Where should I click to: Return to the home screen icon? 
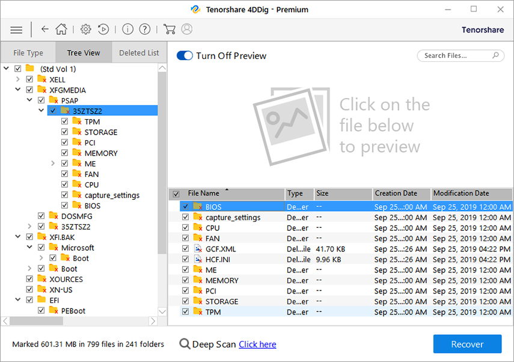coord(61,29)
